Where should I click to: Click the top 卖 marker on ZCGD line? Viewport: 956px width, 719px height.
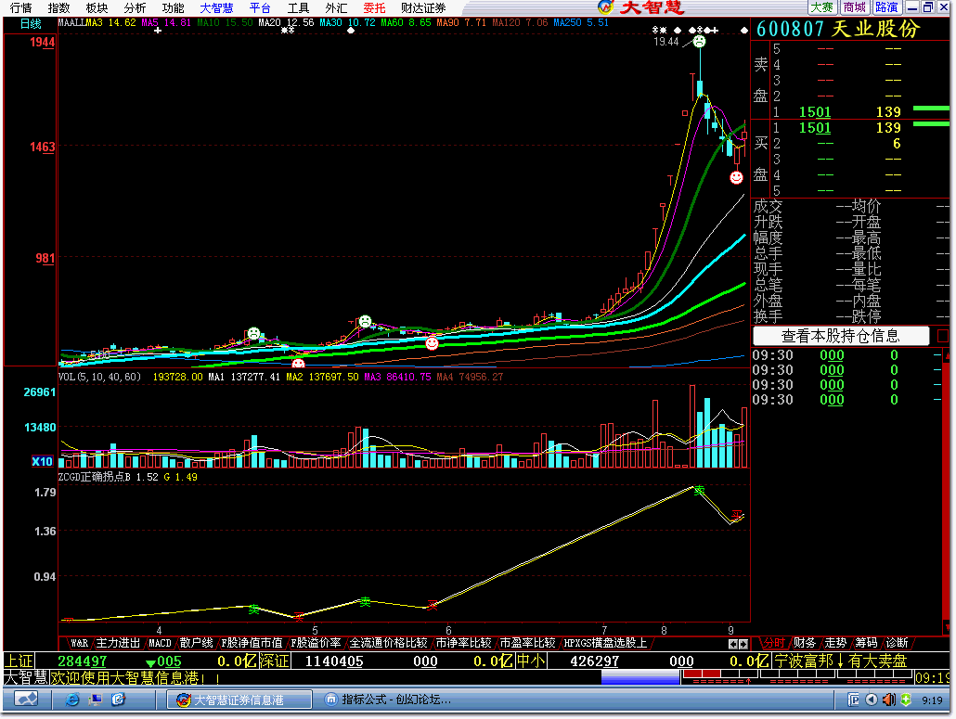(x=699, y=491)
